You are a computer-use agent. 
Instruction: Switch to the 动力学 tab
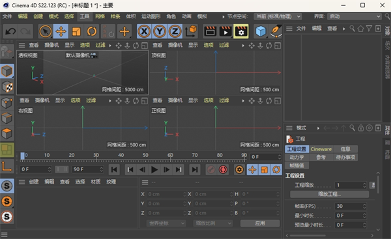pos(297,157)
